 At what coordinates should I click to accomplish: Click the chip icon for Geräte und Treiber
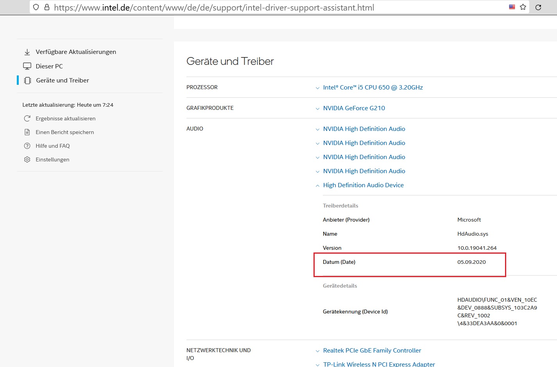[27, 81]
